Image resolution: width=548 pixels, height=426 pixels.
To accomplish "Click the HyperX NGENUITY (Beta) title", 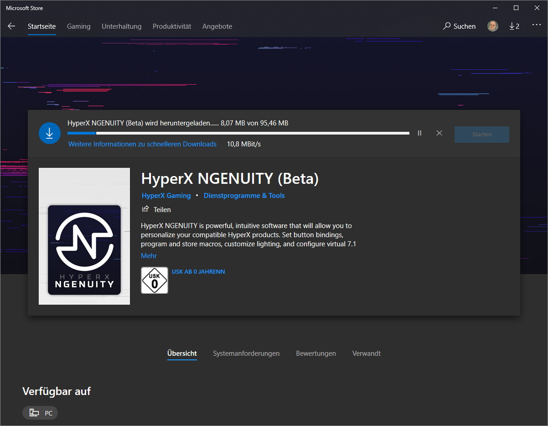I will point(230,179).
